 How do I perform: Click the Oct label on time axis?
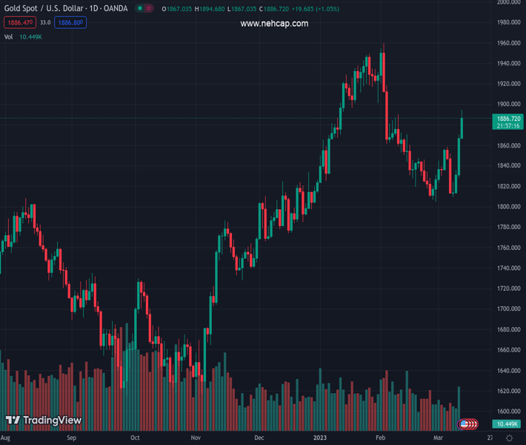point(134,438)
